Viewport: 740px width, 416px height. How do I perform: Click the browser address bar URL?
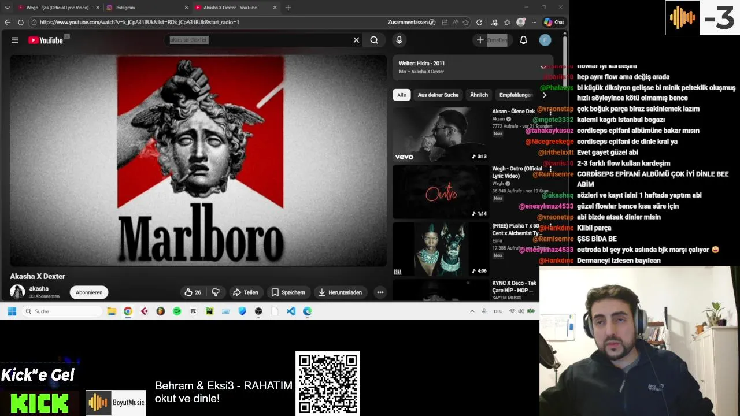click(x=139, y=22)
